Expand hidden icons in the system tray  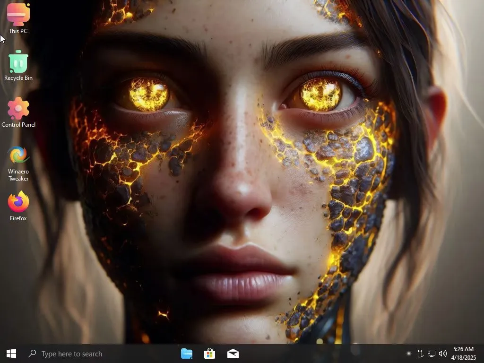tap(408, 353)
